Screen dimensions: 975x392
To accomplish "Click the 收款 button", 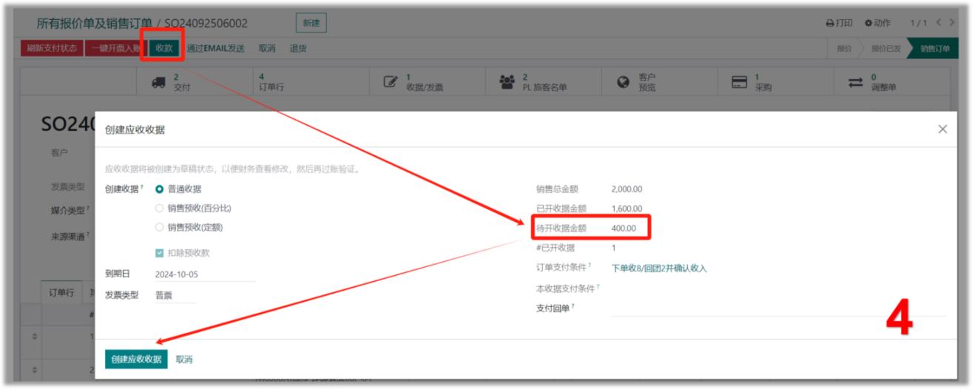I will tap(164, 48).
